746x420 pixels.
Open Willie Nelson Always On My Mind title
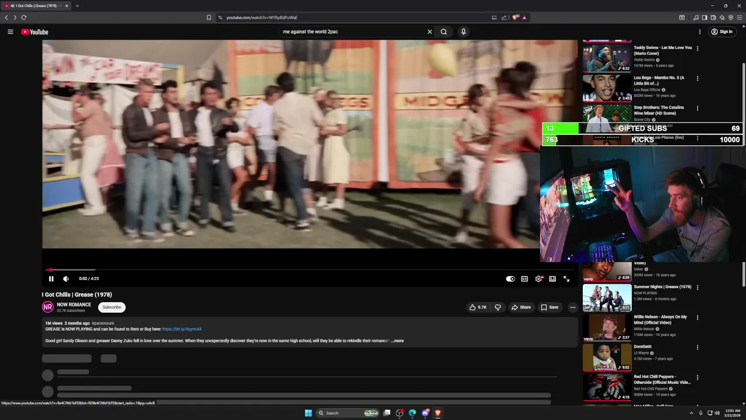[660, 320]
